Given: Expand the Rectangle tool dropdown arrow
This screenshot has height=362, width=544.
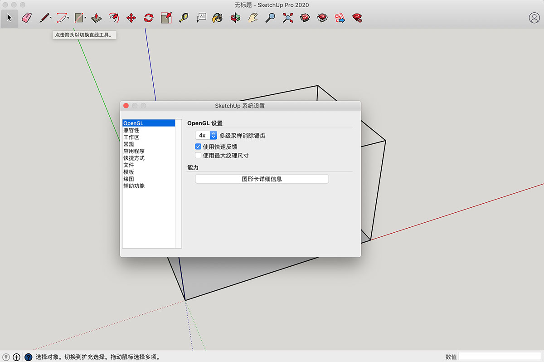Looking at the screenshot, I should (x=85, y=18).
